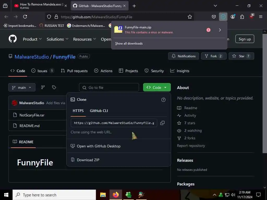Open the NotScaryFile.rar file

coord(32,115)
